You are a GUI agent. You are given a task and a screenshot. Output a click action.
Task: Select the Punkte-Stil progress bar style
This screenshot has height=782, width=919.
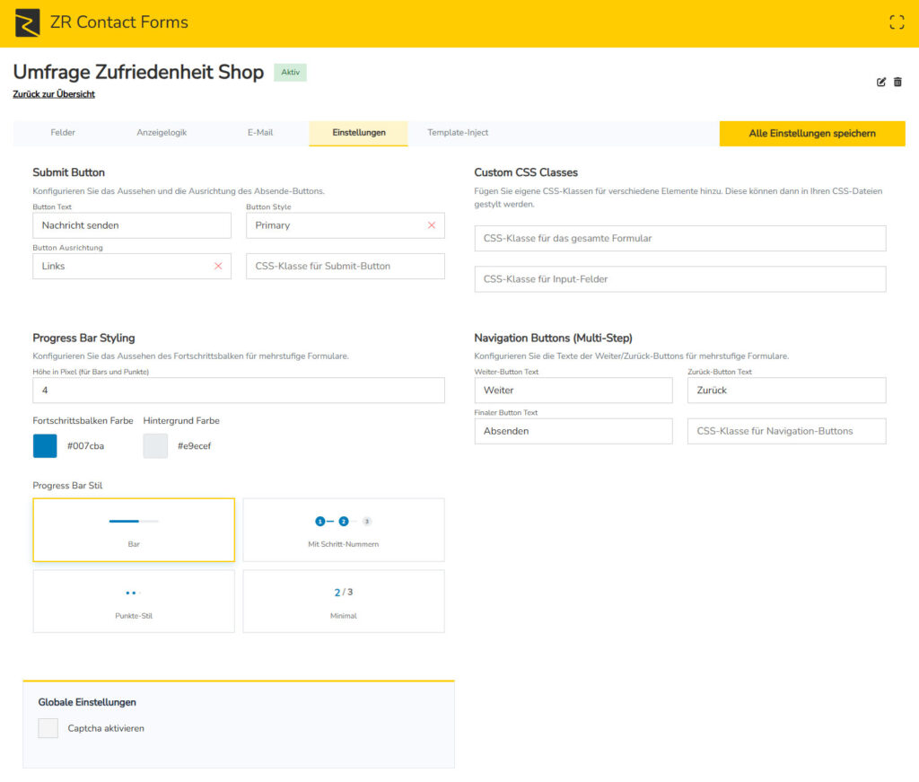133,601
